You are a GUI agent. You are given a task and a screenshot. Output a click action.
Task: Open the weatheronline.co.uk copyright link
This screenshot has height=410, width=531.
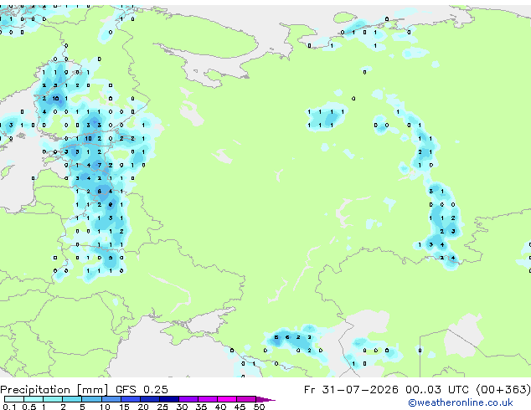pos(460,402)
